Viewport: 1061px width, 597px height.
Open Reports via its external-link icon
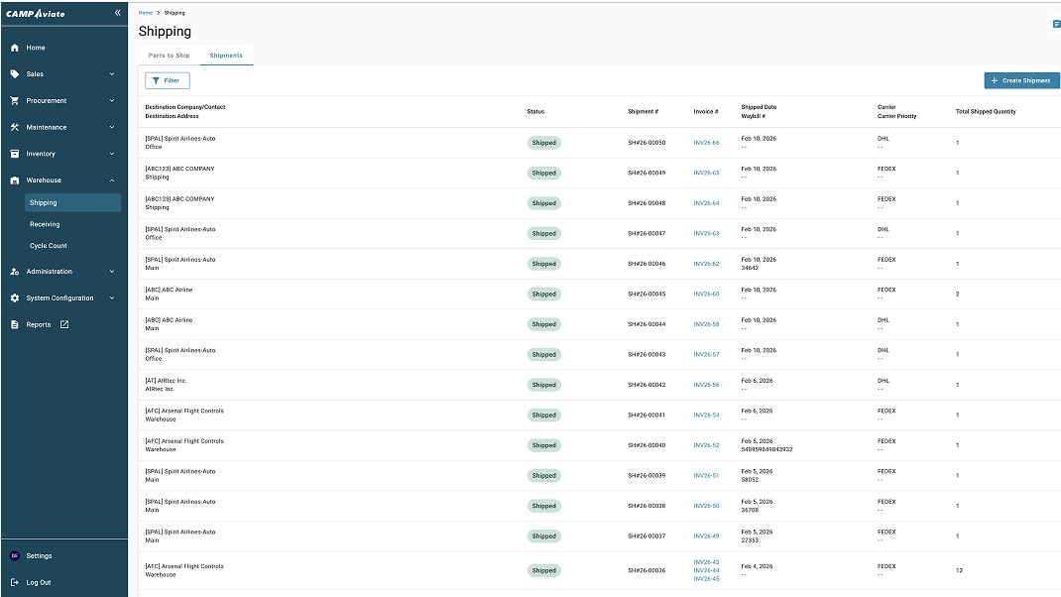click(x=64, y=324)
